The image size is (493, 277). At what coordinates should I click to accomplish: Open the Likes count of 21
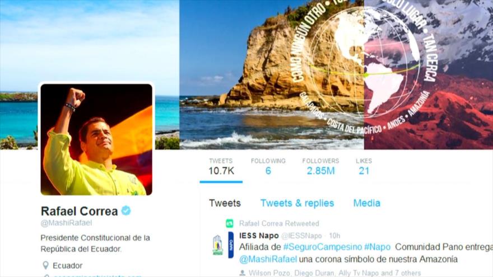pyautogui.click(x=364, y=167)
